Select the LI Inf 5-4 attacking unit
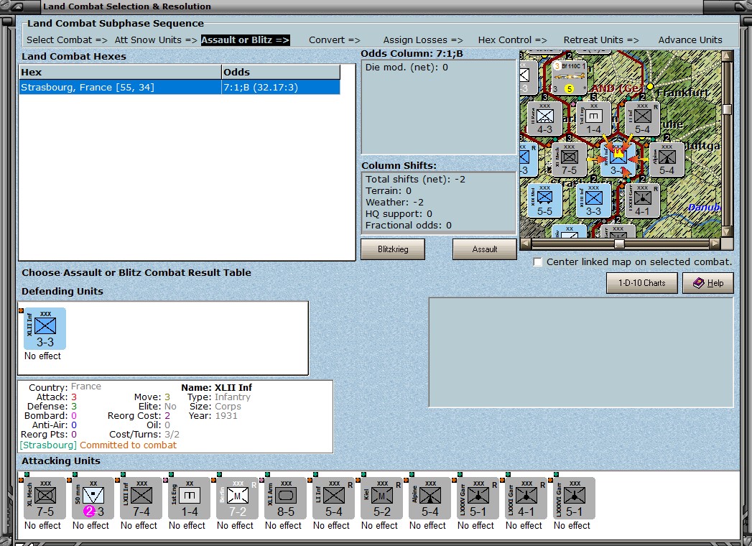 [334, 498]
